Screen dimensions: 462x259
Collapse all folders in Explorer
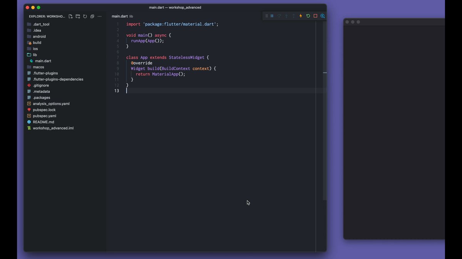(x=92, y=16)
